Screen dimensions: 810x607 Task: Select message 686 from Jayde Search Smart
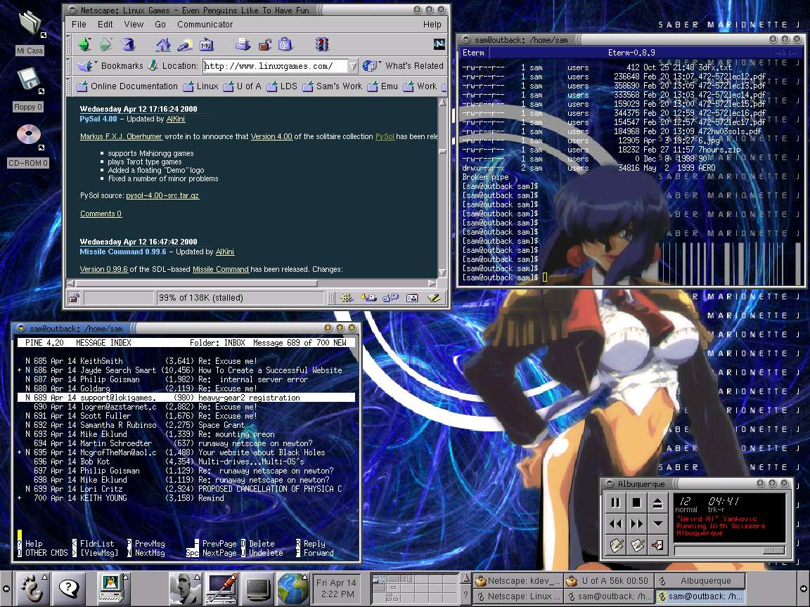(x=186, y=370)
